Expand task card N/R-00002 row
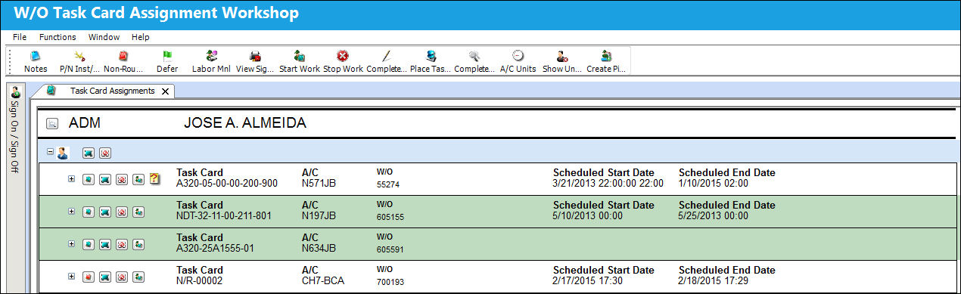 pyautogui.click(x=71, y=277)
